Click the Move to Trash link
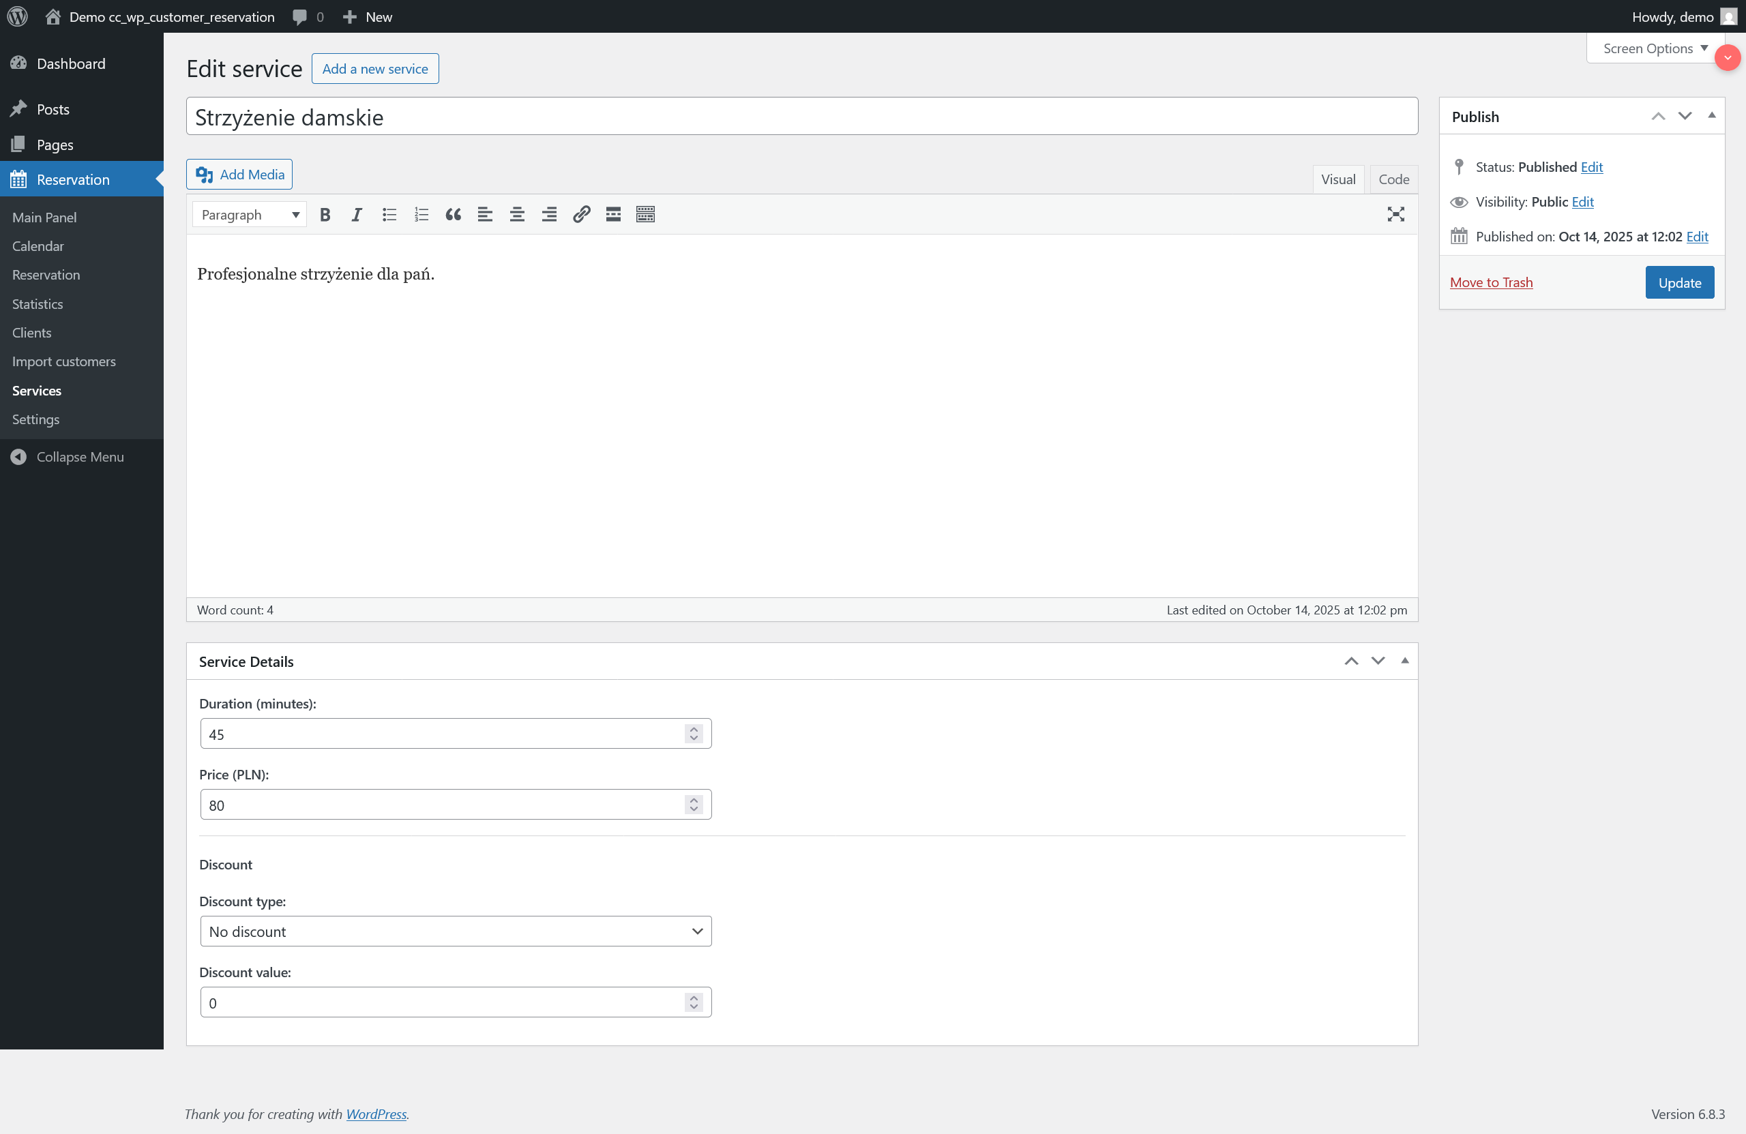This screenshot has height=1134, width=1746. click(1491, 282)
